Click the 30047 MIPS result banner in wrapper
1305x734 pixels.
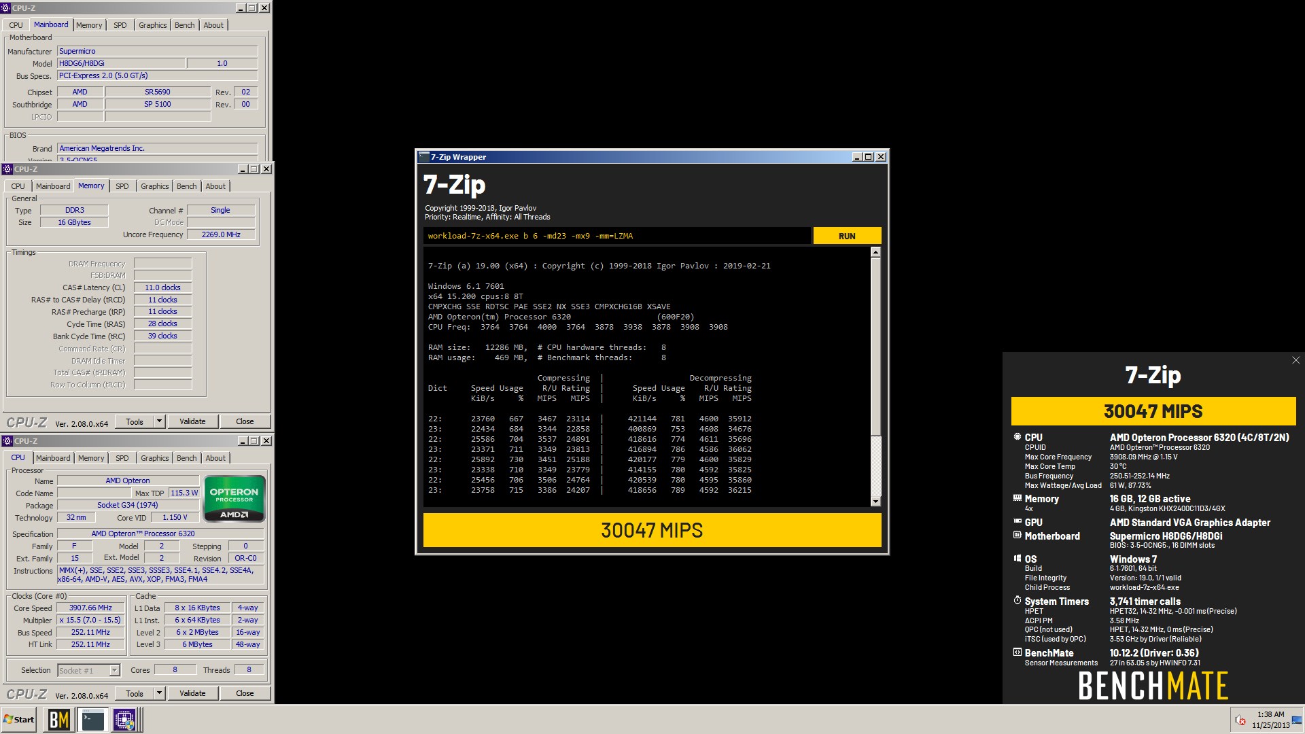(x=652, y=530)
